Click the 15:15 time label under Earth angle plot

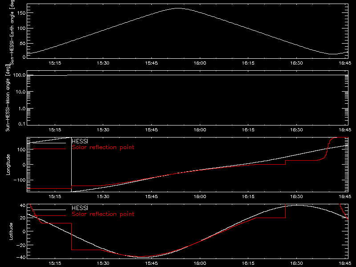55,63
